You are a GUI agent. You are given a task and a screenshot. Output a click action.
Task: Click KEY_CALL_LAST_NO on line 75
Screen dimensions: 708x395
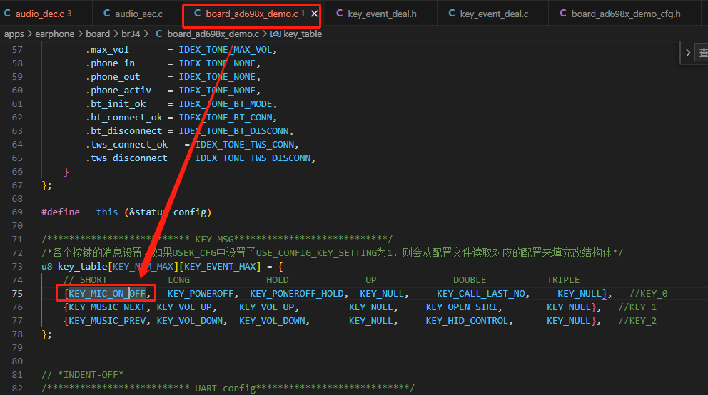(481, 294)
